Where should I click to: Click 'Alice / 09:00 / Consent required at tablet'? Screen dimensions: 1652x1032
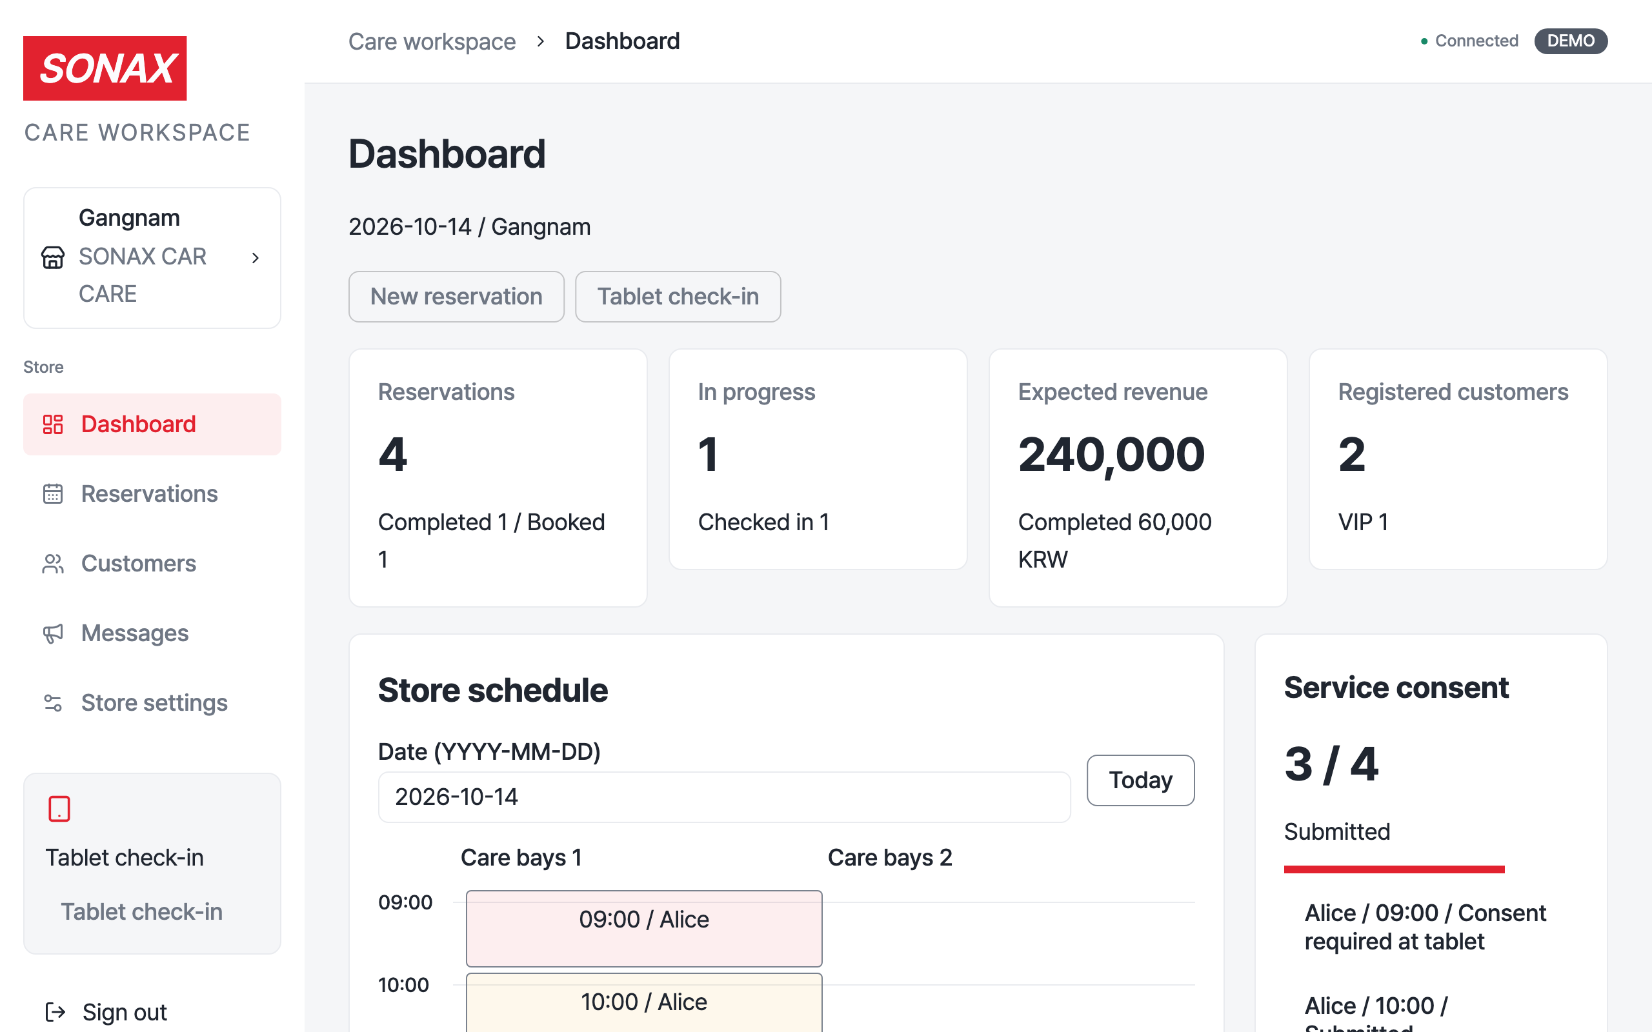1425,927
